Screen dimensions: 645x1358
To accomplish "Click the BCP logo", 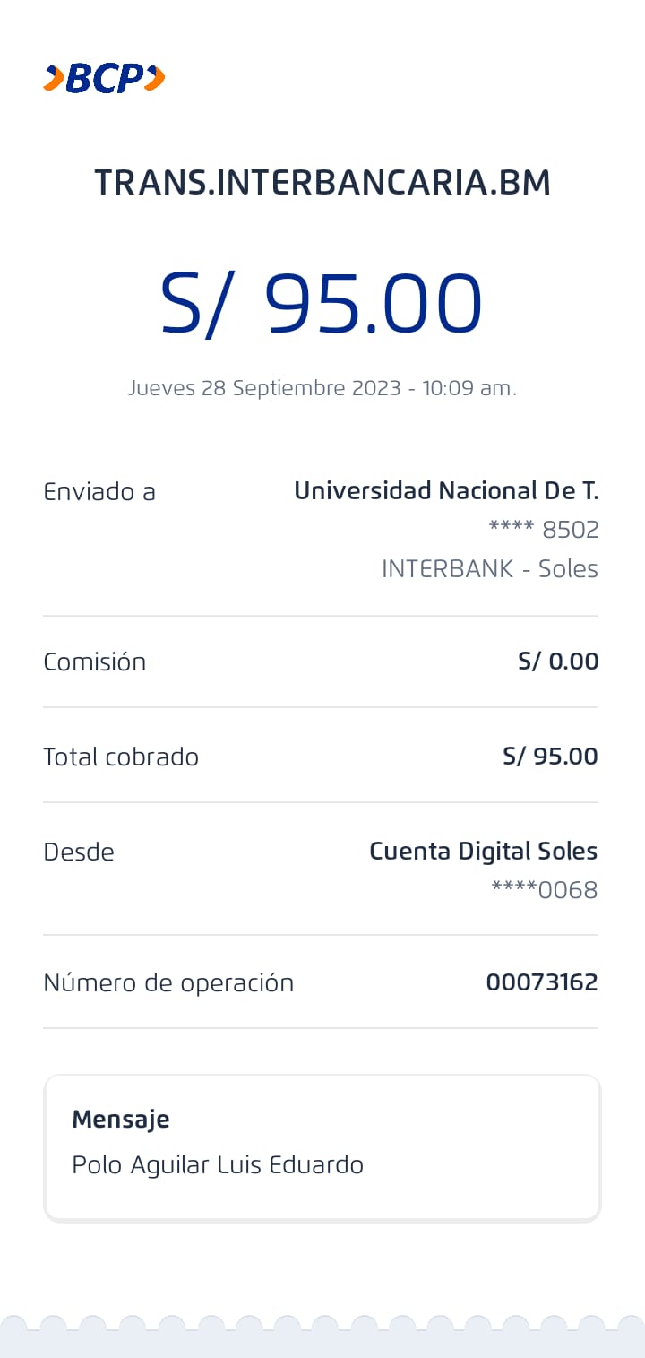I will (104, 79).
